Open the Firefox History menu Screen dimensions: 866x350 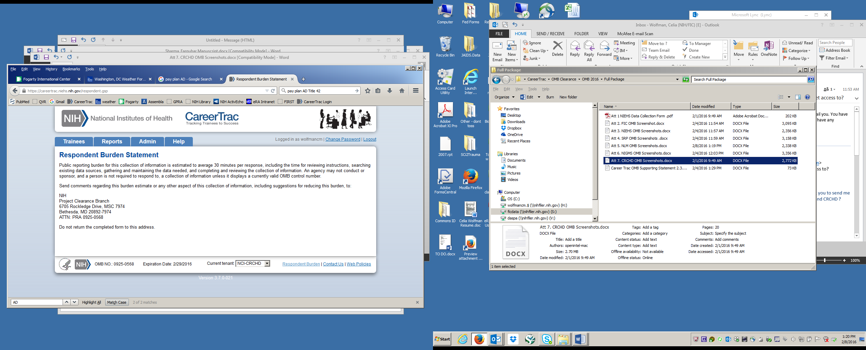[x=51, y=69]
